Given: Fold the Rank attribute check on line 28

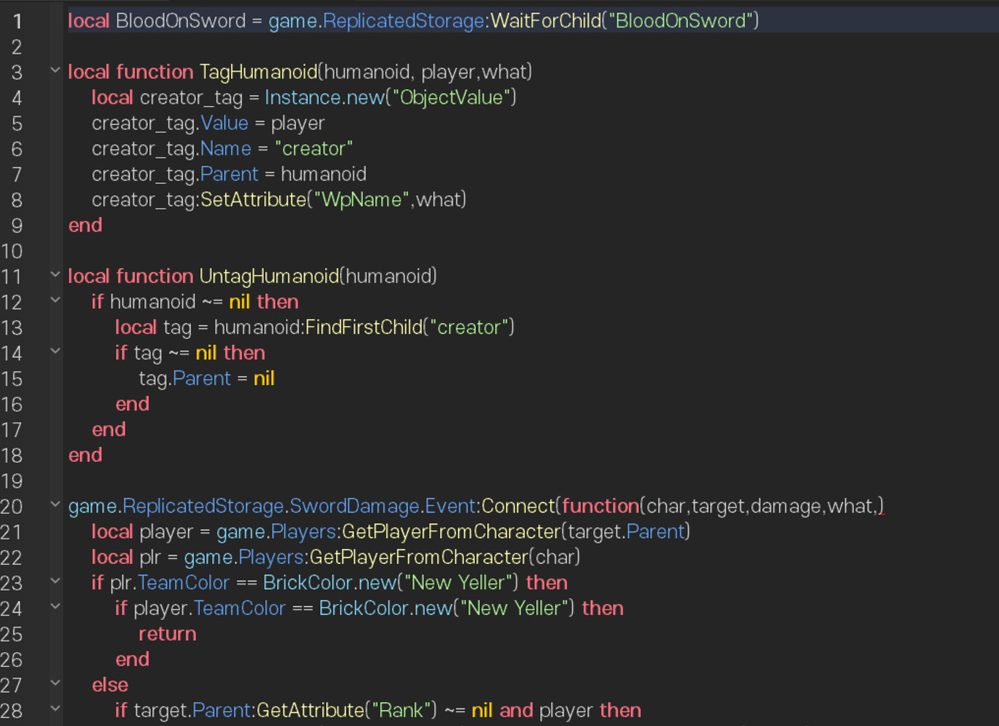Looking at the screenshot, I should (55, 709).
